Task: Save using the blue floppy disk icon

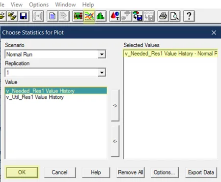Action: pos(24,16)
